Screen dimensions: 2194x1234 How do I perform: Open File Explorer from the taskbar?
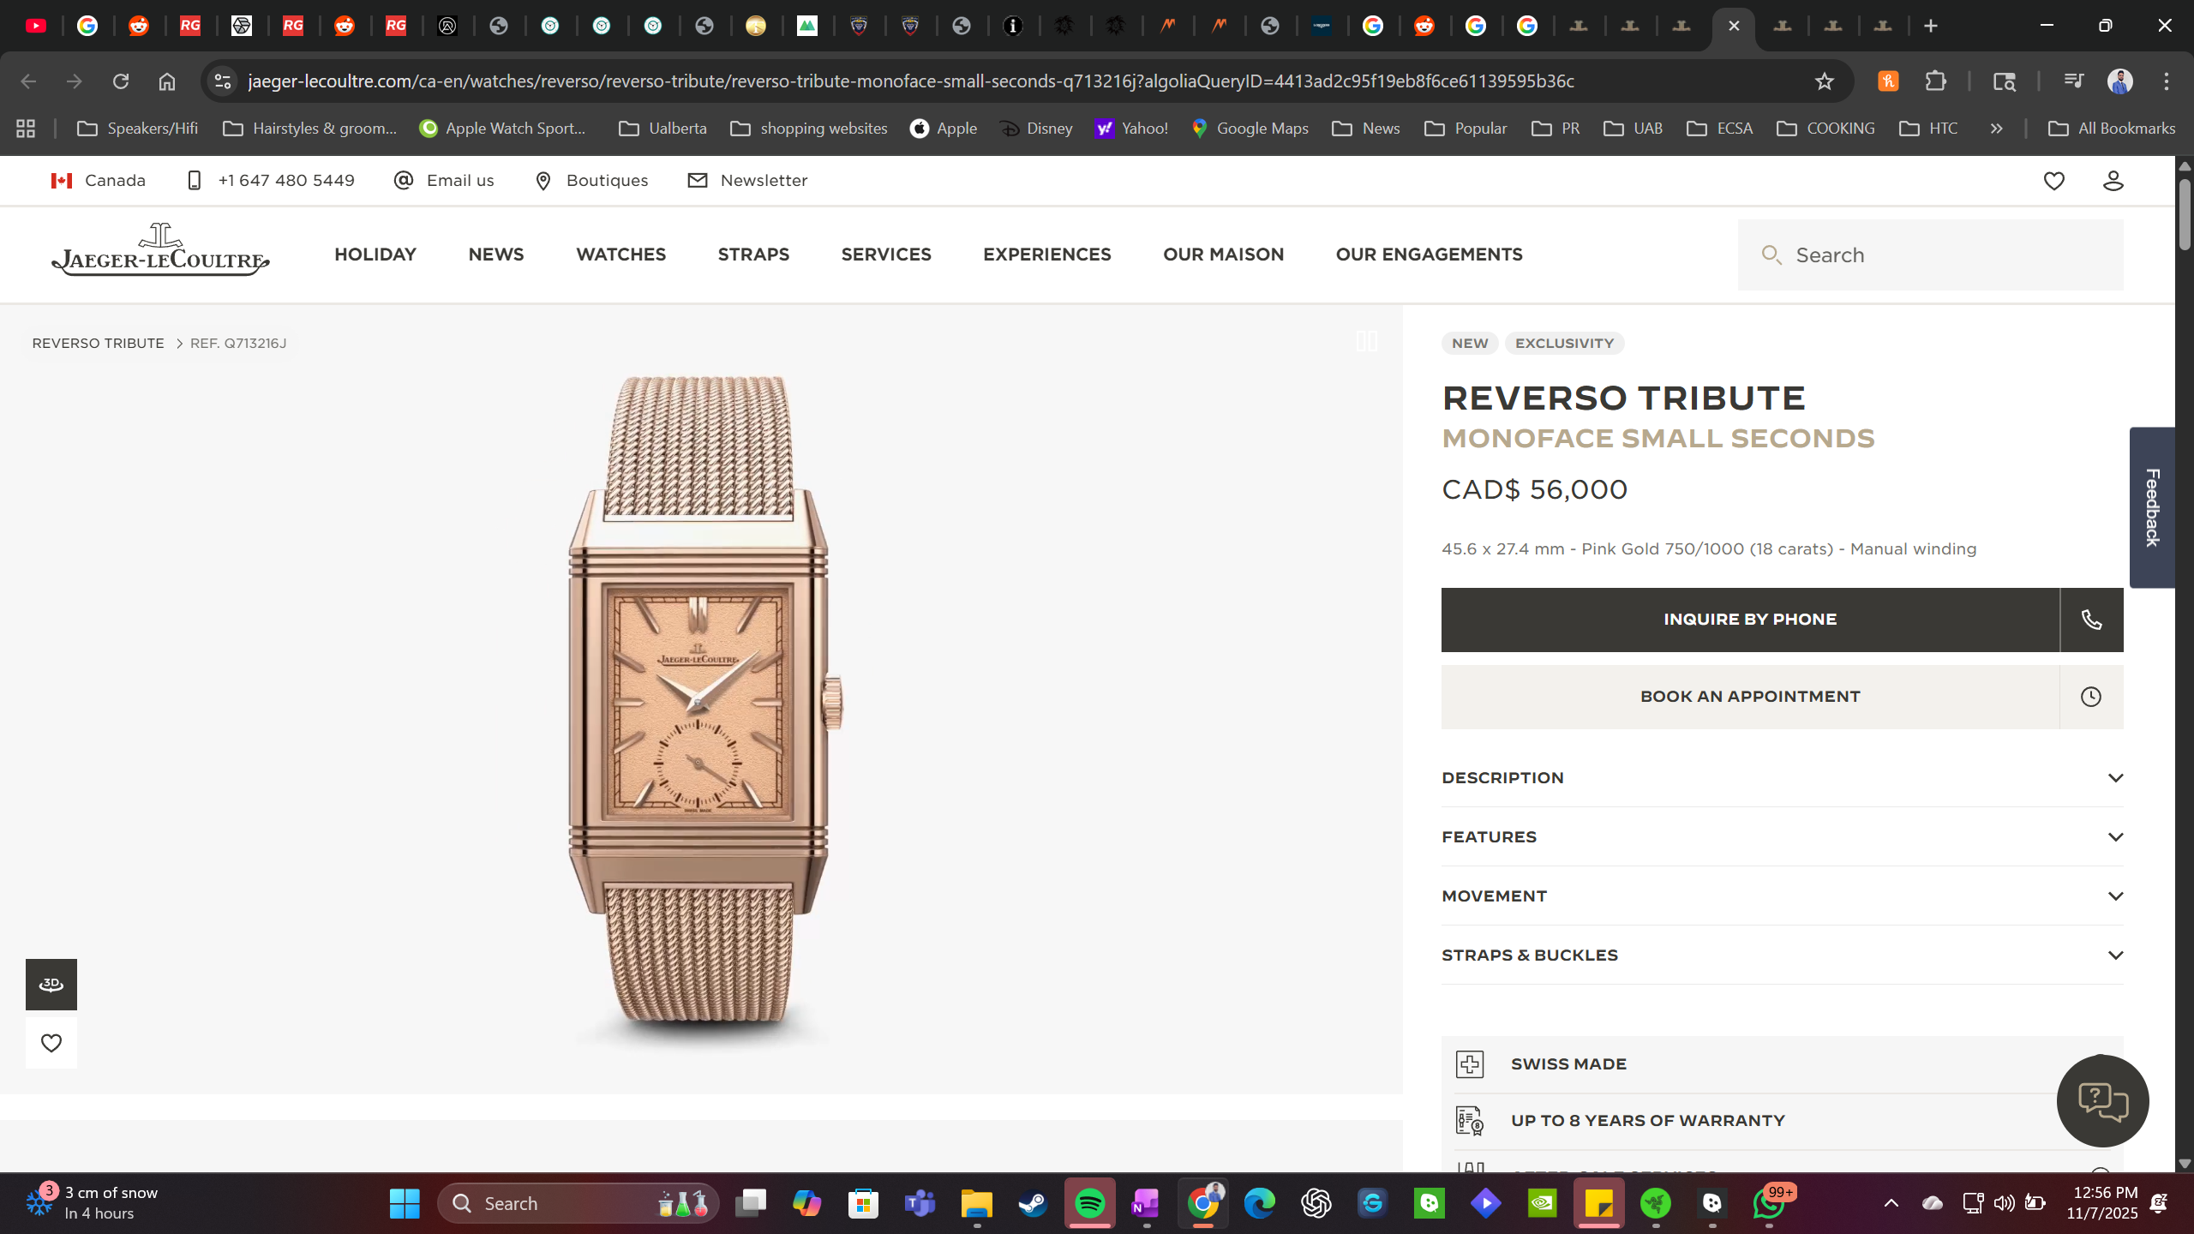pyautogui.click(x=976, y=1203)
